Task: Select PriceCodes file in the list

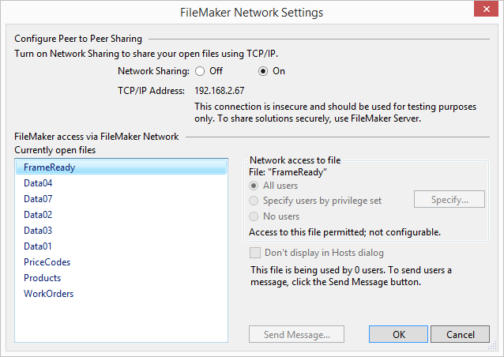Action: pos(47,262)
